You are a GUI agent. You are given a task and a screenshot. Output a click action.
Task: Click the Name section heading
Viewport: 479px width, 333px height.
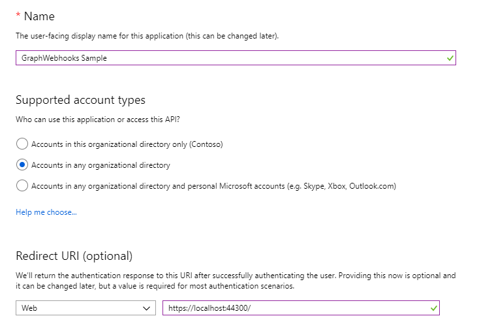click(39, 16)
